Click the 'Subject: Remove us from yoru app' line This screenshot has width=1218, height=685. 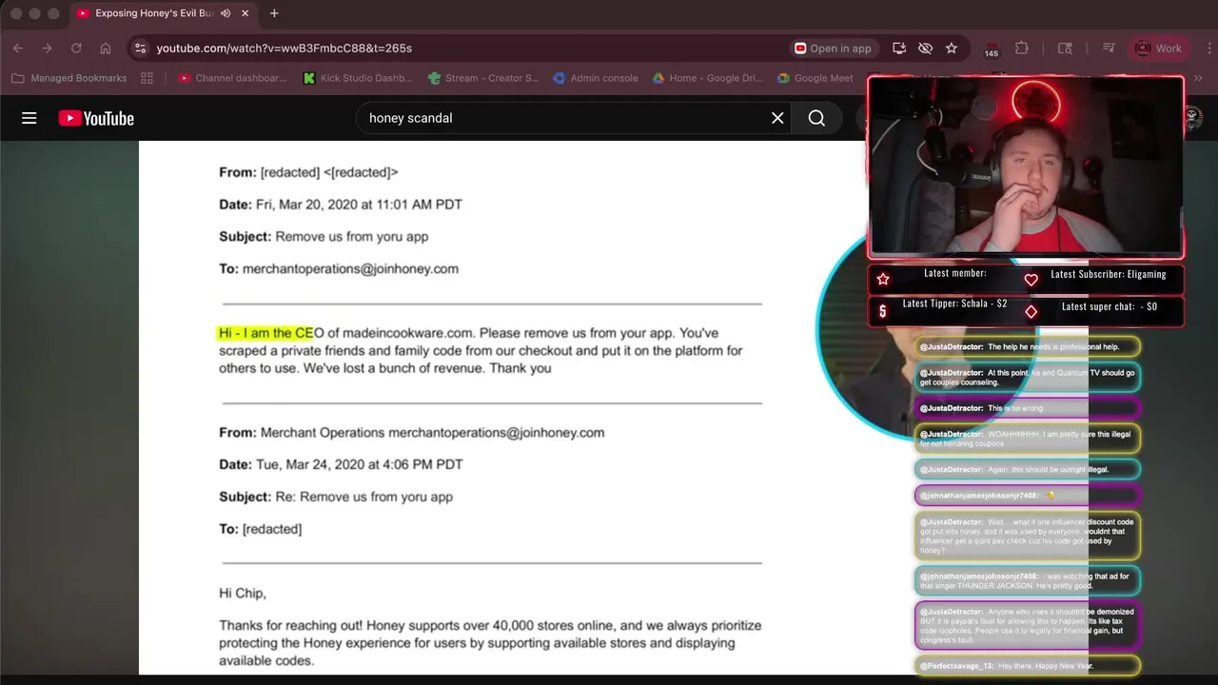tap(324, 237)
